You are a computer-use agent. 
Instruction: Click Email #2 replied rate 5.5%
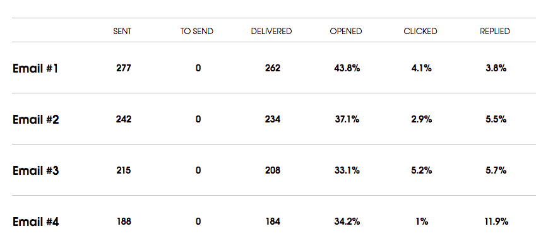coord(496,119)
